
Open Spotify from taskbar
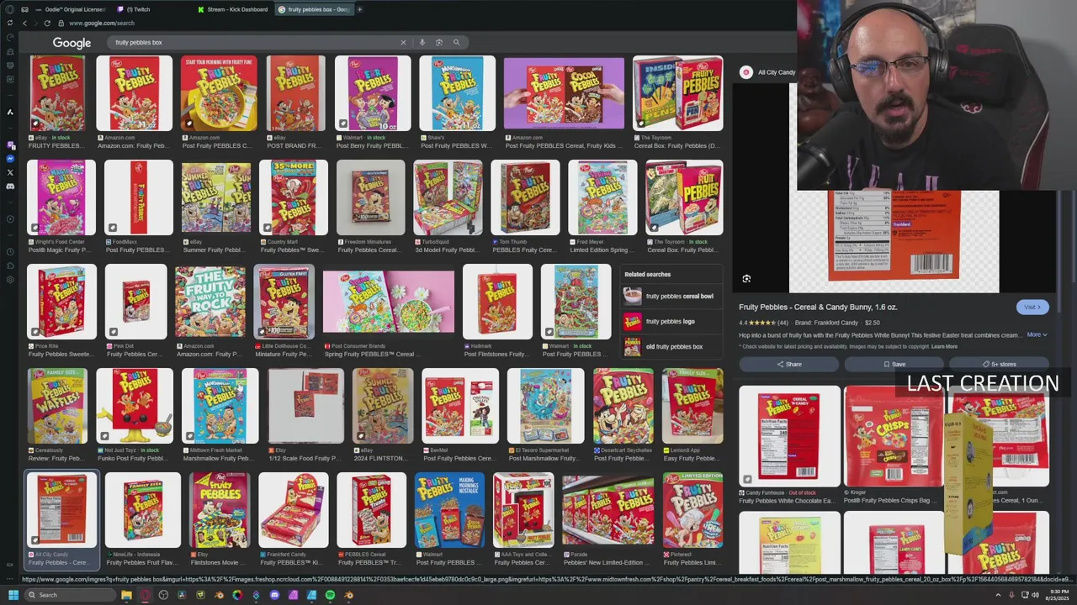coord(330,595)
